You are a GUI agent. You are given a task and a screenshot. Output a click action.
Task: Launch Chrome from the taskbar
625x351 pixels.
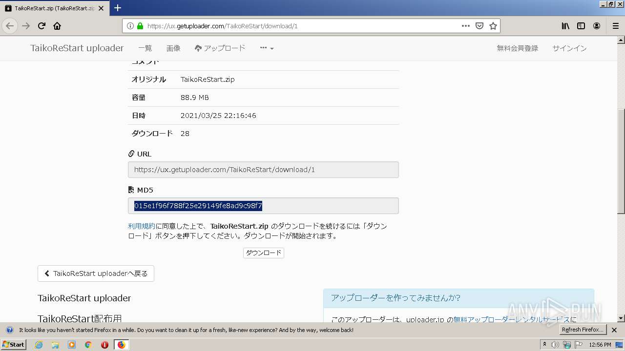[88, 345]
